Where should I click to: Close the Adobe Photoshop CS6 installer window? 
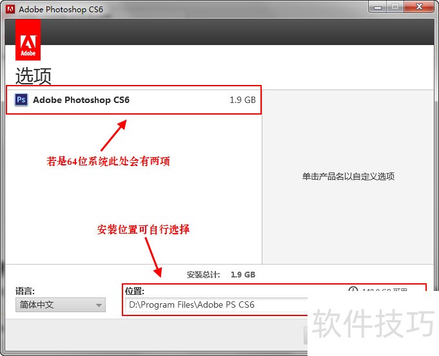click(419, 6)
